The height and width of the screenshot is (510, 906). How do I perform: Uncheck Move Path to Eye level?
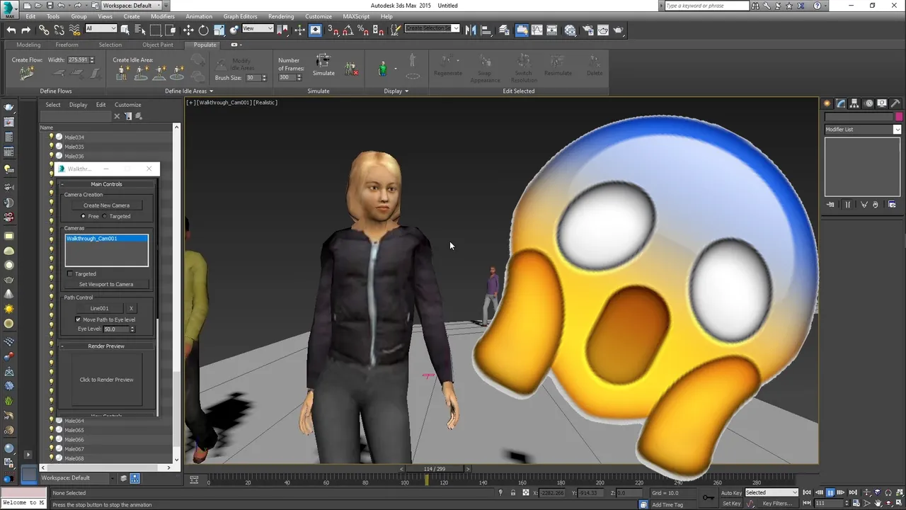point(78,319)
